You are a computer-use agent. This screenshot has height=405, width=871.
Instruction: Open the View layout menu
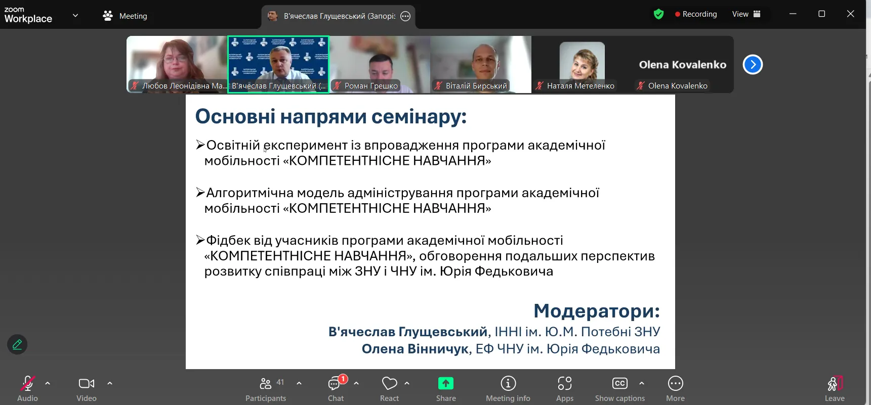click(x=746, y=14)
